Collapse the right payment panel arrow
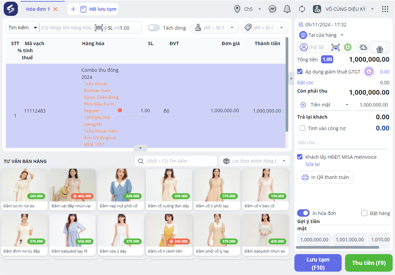395x275 pixels. tap(291, 79)
